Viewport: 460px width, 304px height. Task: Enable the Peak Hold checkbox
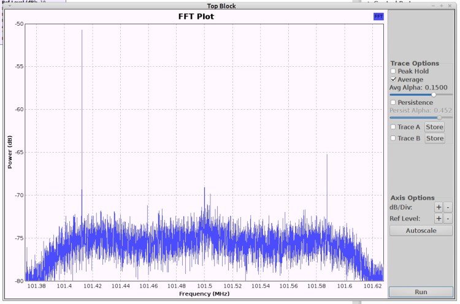click(393, 72)
